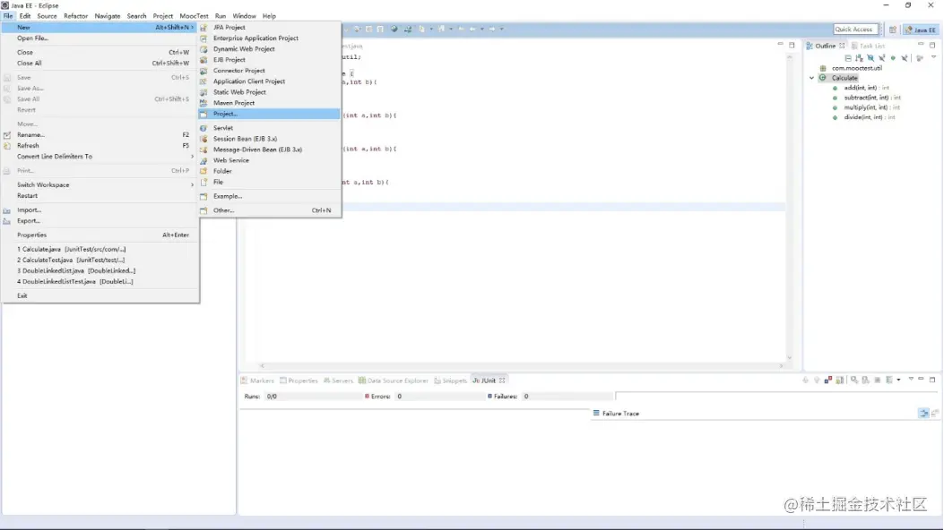Click the Project... menu entry
Image resolution: width=944 pixels, height=530 pixels.
click(270, 114)
